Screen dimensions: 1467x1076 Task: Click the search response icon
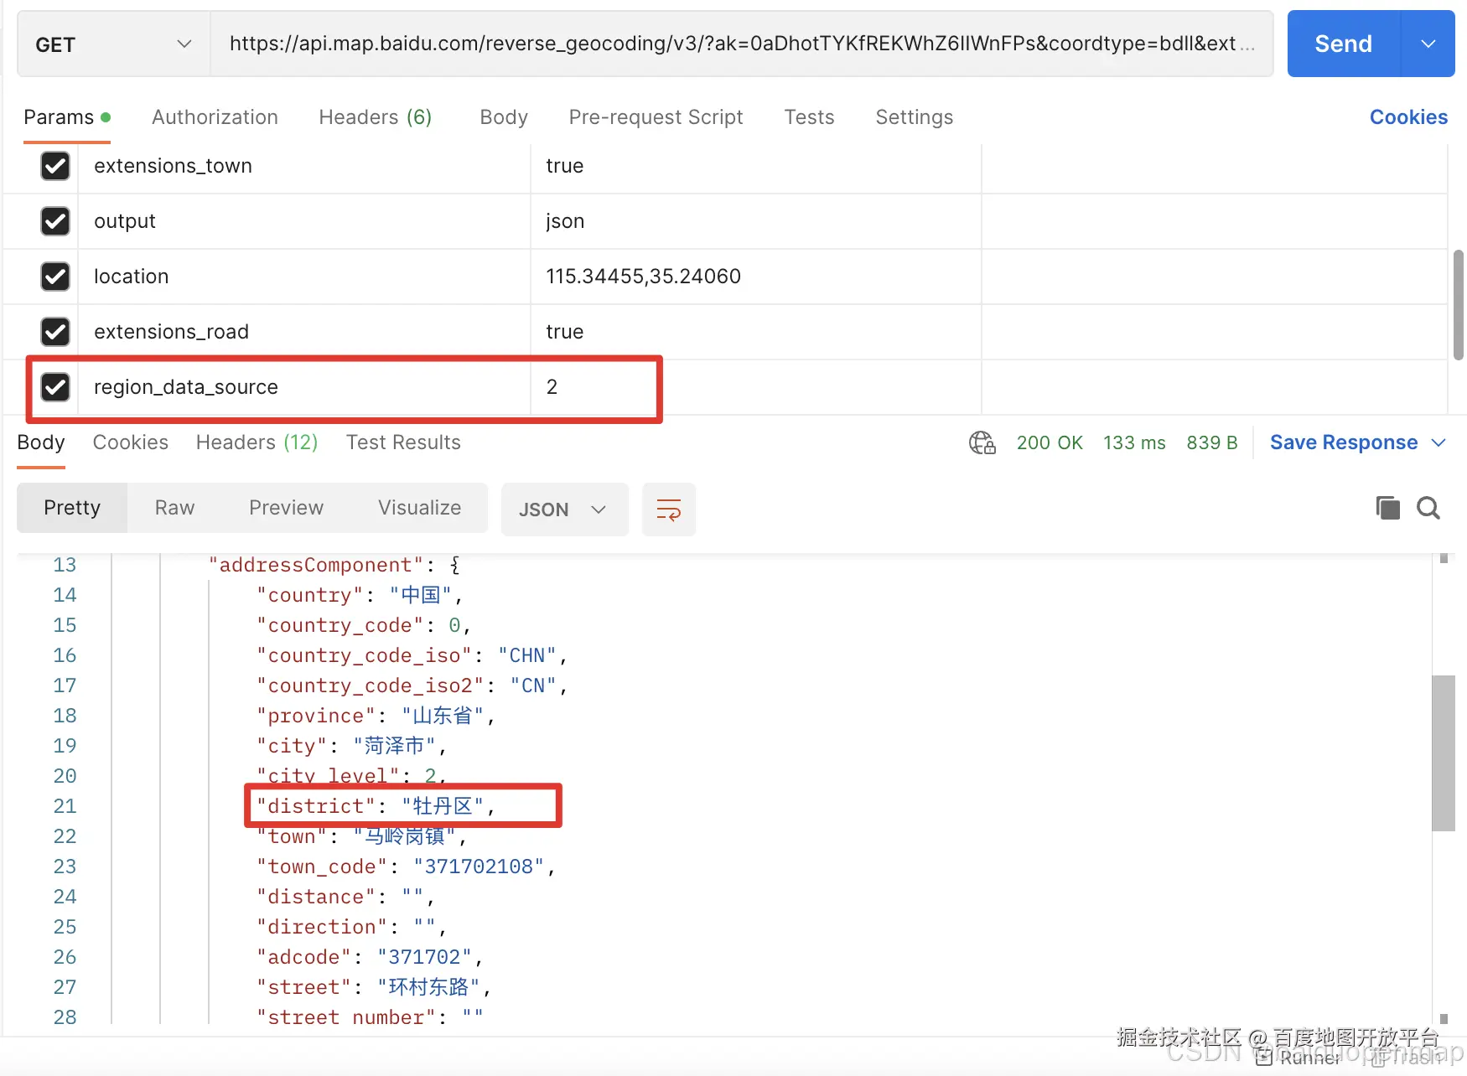point(1428,508)
